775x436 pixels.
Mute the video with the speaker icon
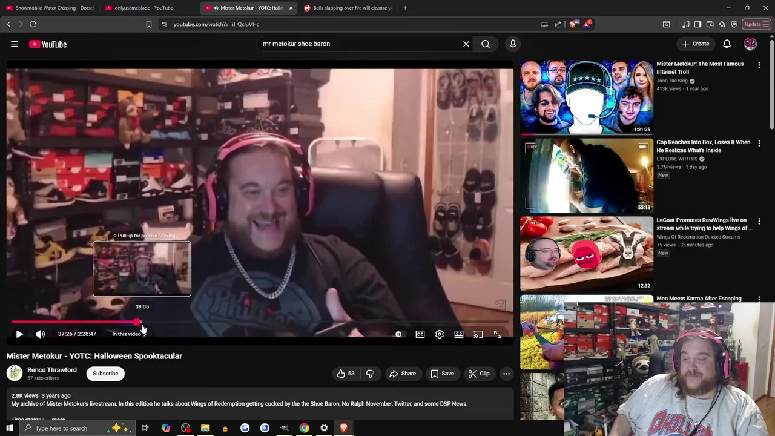coord(41,334)
